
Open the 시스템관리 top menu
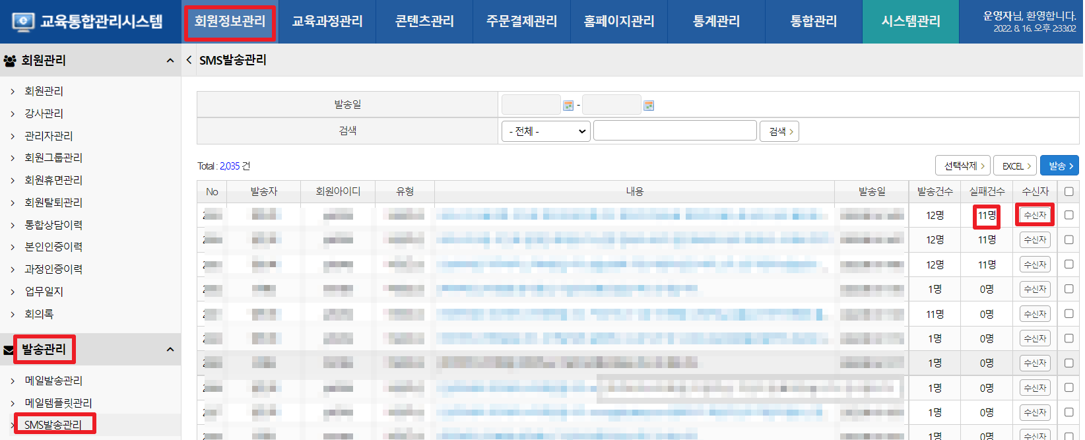[x=911, y=22]
